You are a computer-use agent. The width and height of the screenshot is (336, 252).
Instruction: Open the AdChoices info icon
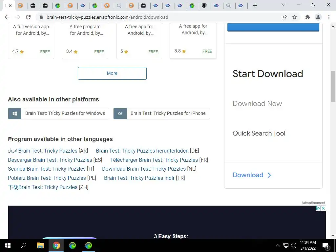point(318,208)
